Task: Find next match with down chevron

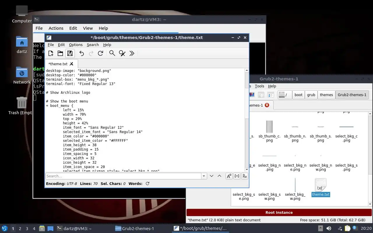Action: [x=212, y=176]
